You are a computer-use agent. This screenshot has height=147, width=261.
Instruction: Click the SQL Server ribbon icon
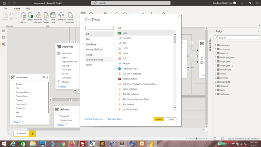click(x=46, y=18)
